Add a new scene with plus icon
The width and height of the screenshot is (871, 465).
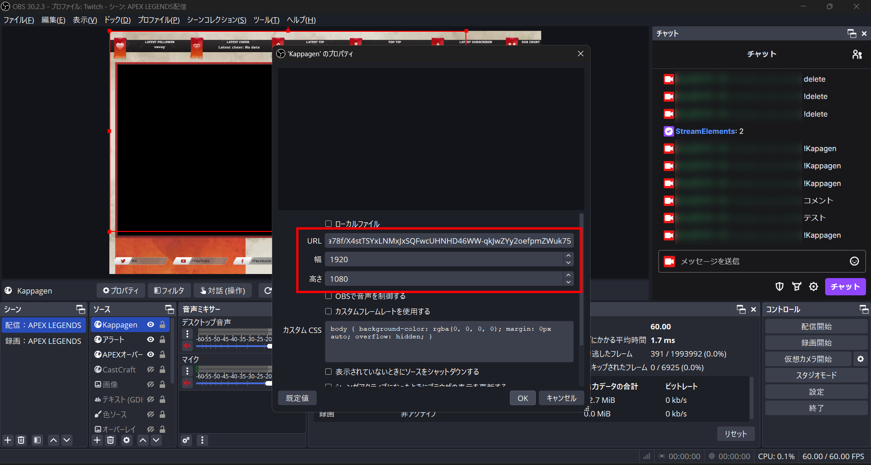(8, 440)
